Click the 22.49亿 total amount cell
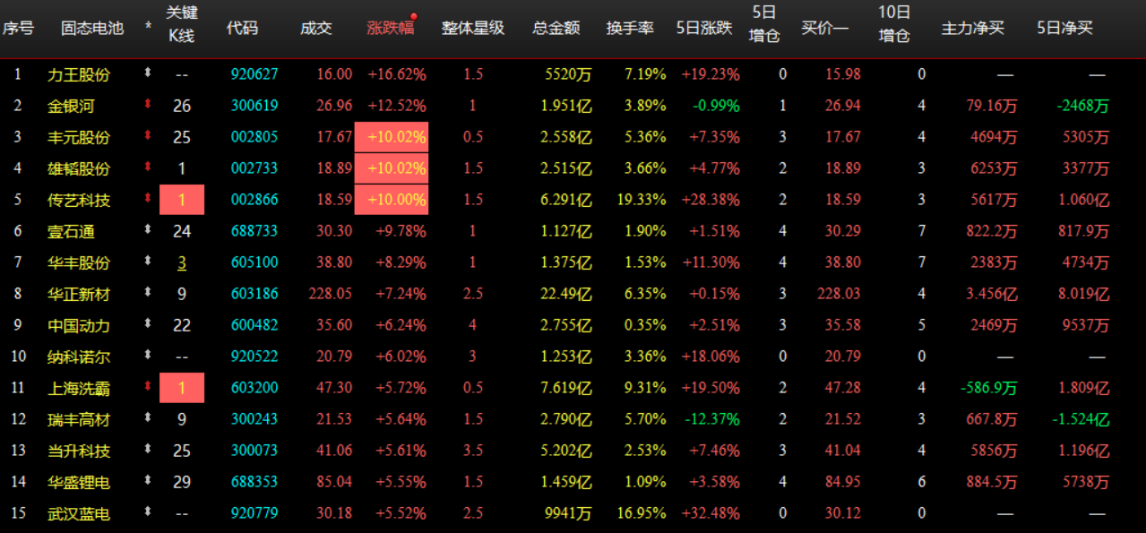The width and height of the screenshot is (1146, 533). [566, 294]
